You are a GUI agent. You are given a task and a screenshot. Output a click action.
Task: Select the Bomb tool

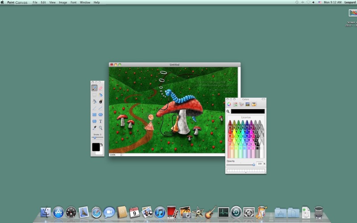tap(100, 102)
